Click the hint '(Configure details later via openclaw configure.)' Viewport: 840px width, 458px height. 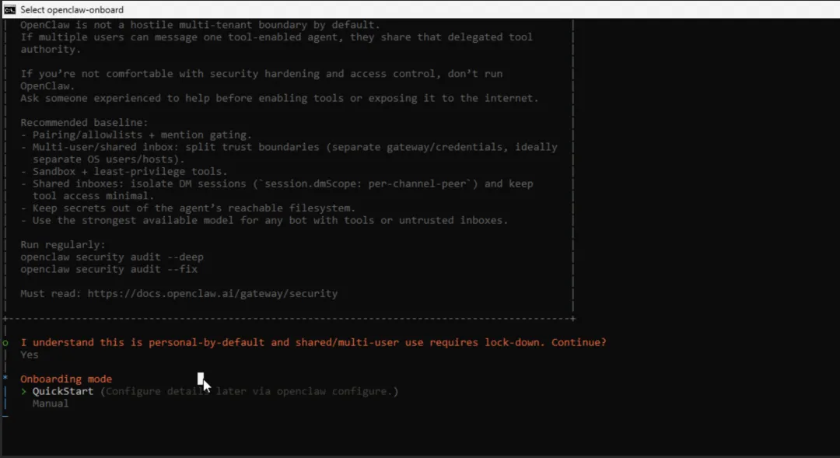point(250,391)
